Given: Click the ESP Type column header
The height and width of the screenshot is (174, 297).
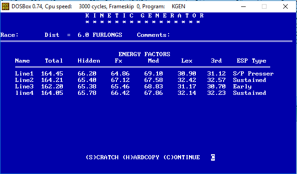Looking at the screenshot, I should pyautogui.click(x=252, y=61).
